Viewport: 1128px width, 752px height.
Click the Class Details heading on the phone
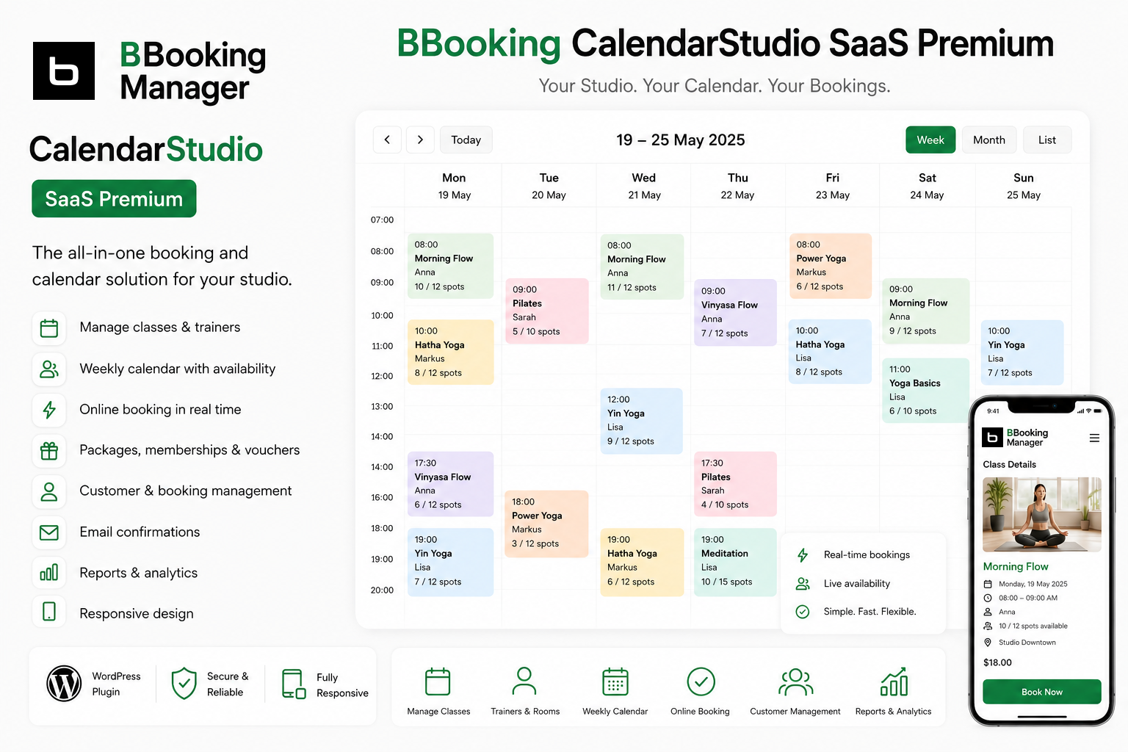tap(1010, 464)
